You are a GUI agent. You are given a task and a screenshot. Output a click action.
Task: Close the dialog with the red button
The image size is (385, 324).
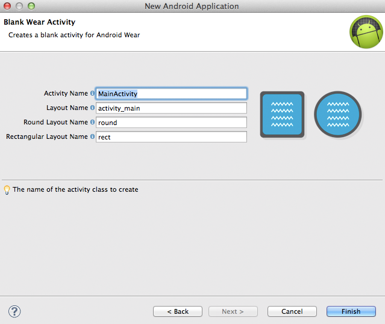click(x=7, y=6)
